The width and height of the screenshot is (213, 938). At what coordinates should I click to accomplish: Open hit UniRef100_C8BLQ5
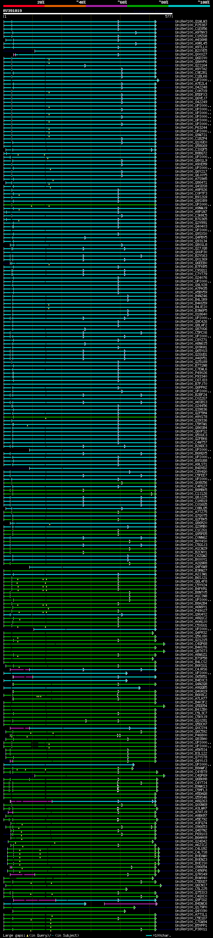(191, 508)
